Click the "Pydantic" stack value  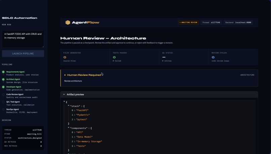pyautogui.click(x=83, y=115)
